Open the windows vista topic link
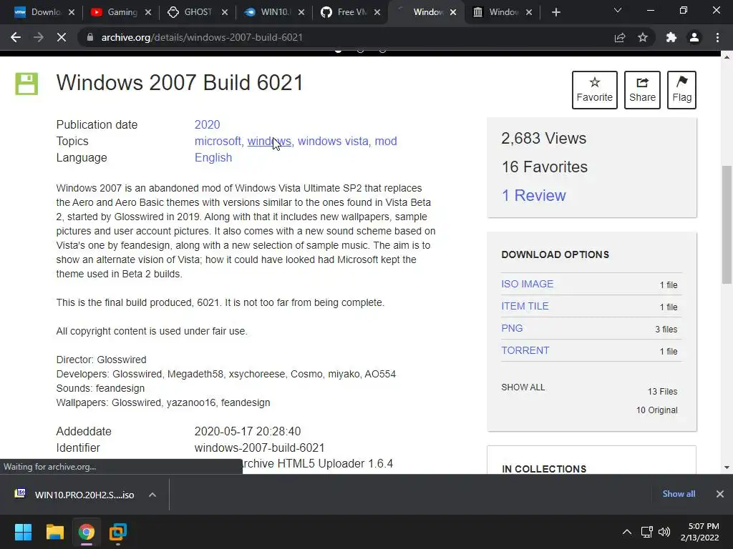Screen dimensions: 733x549 (333, 141)
